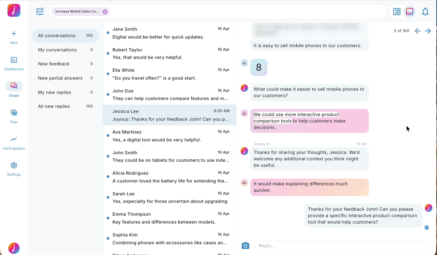Open the Dashboard icon in sidebar
The width and height of the screenshot is (437, 255).
pos(14,60)
